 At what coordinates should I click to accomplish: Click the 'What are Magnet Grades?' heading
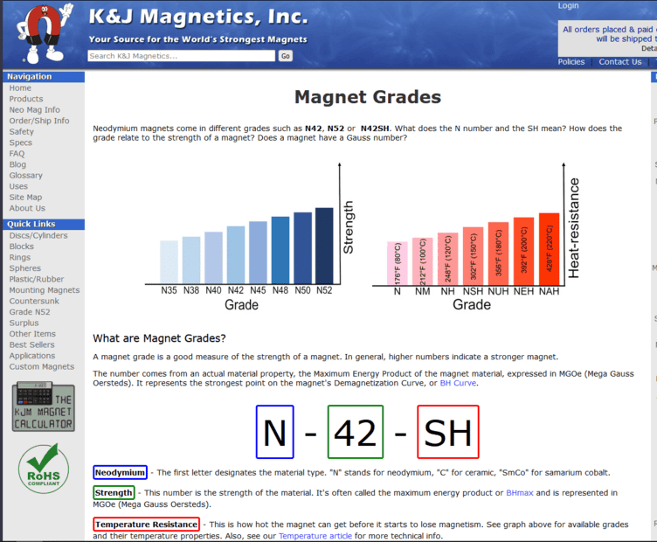pyautogui.click(x=159, y=338)
